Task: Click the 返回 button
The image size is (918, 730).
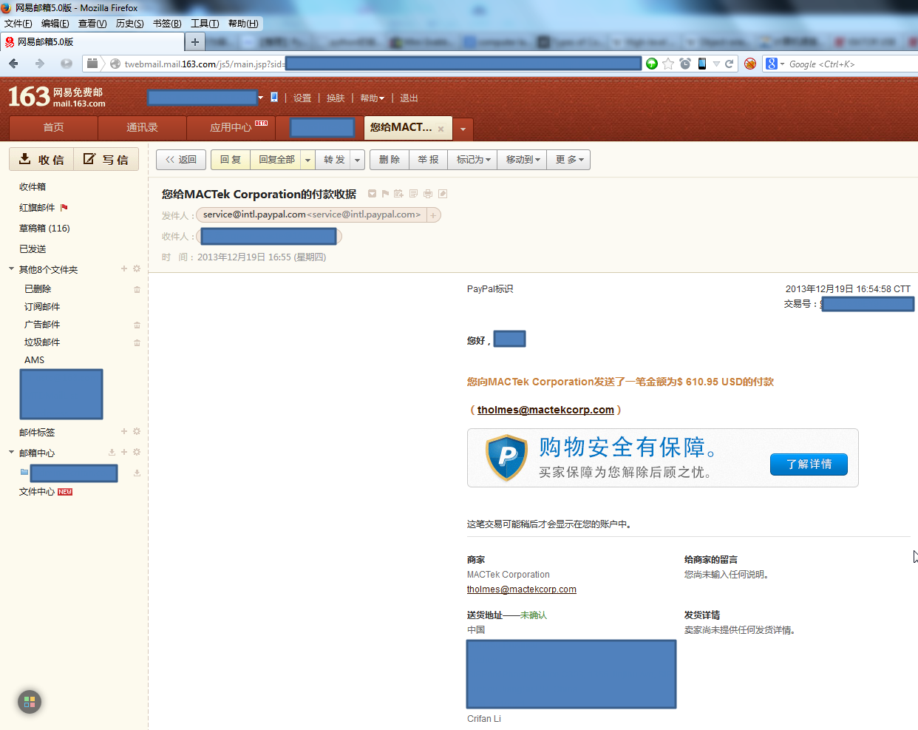Action: (181, 160)
